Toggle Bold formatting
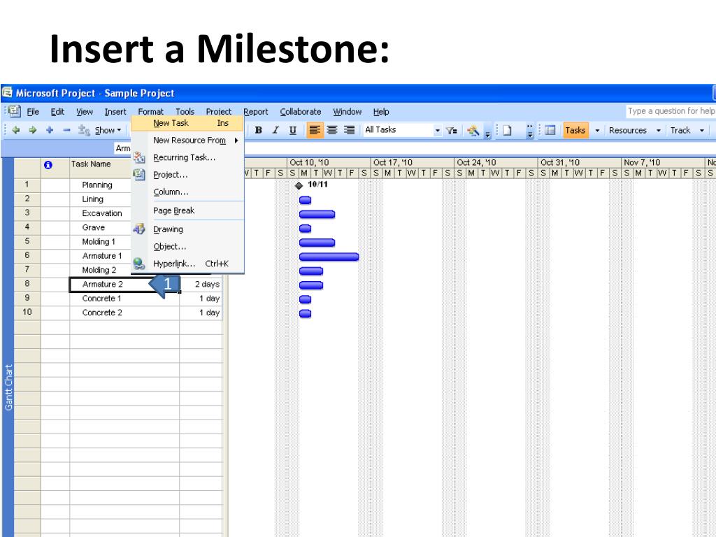The height and width of the screenshot is (537, 716). 259,130
